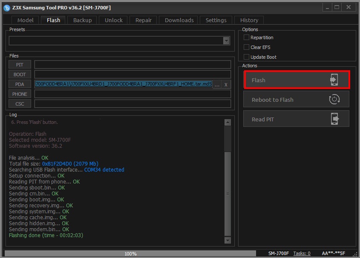Switch to the Settings tab
Image resolution: width=360 pixels, height=258 pixels.
click(216, 20)
